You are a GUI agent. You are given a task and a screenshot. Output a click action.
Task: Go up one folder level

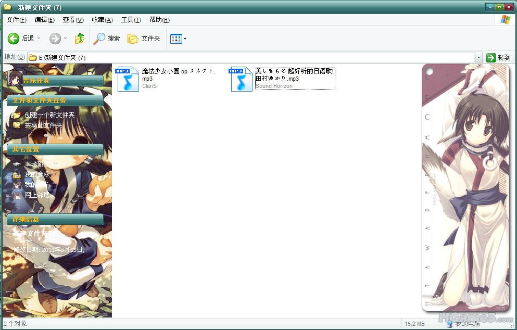[x=80, y=39]
